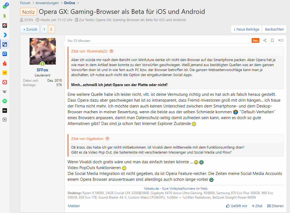This screenshot has width=290, height=213.
Task: Open SFFox's avatar profile picture
Action: (43, 51)
